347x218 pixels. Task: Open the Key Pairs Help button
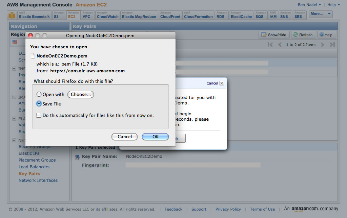pyautogui.click(x=327, y=35)
